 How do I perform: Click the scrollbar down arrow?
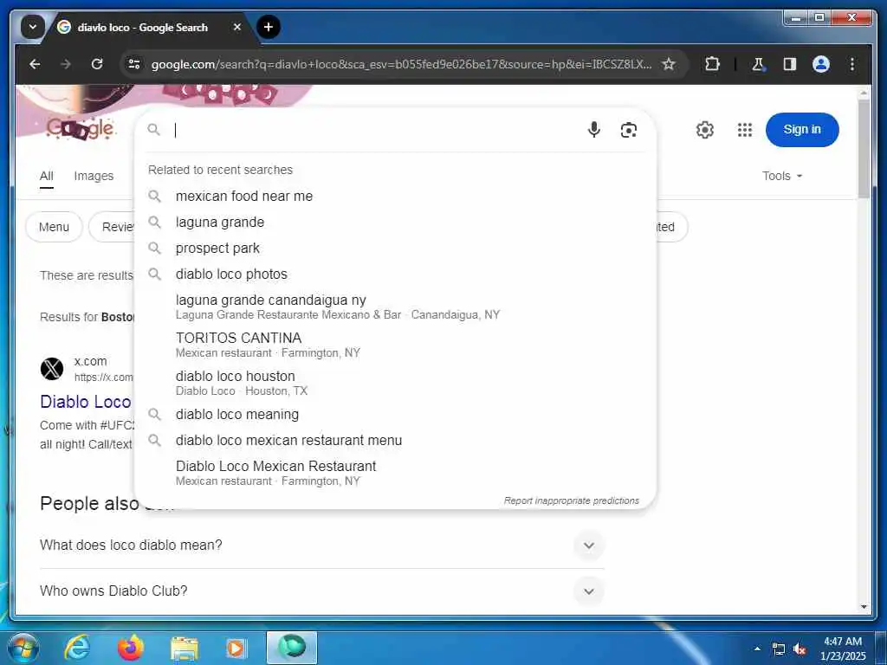(x=864, y=607)
